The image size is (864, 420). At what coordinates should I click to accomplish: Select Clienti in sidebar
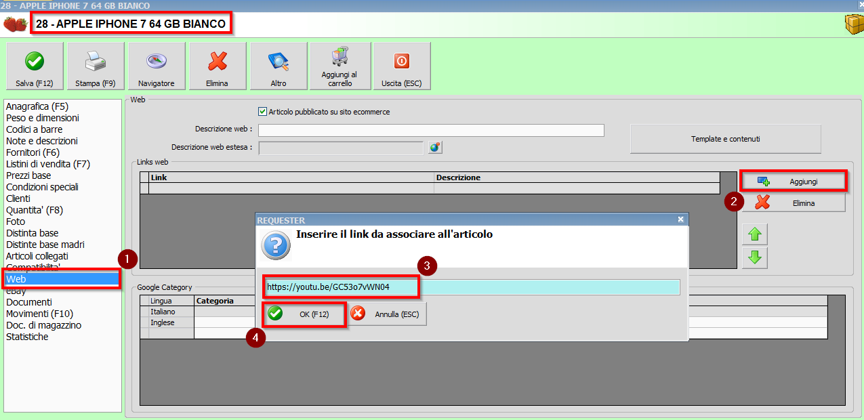click(18, 198)
